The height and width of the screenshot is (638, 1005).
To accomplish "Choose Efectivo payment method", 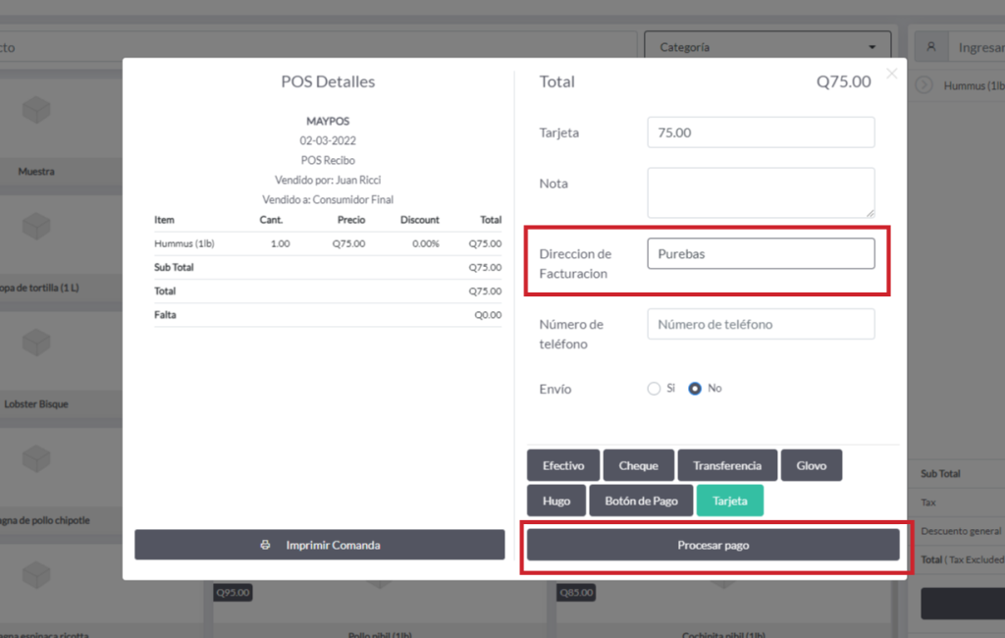I will pyautogui.click(x=563, y=465).
